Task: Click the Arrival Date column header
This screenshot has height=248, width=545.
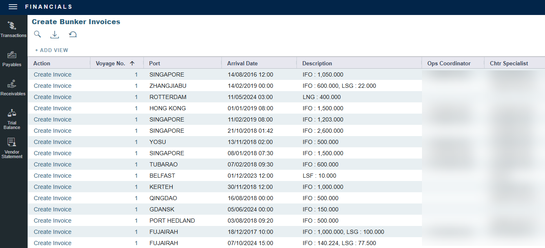Action: 242,63
